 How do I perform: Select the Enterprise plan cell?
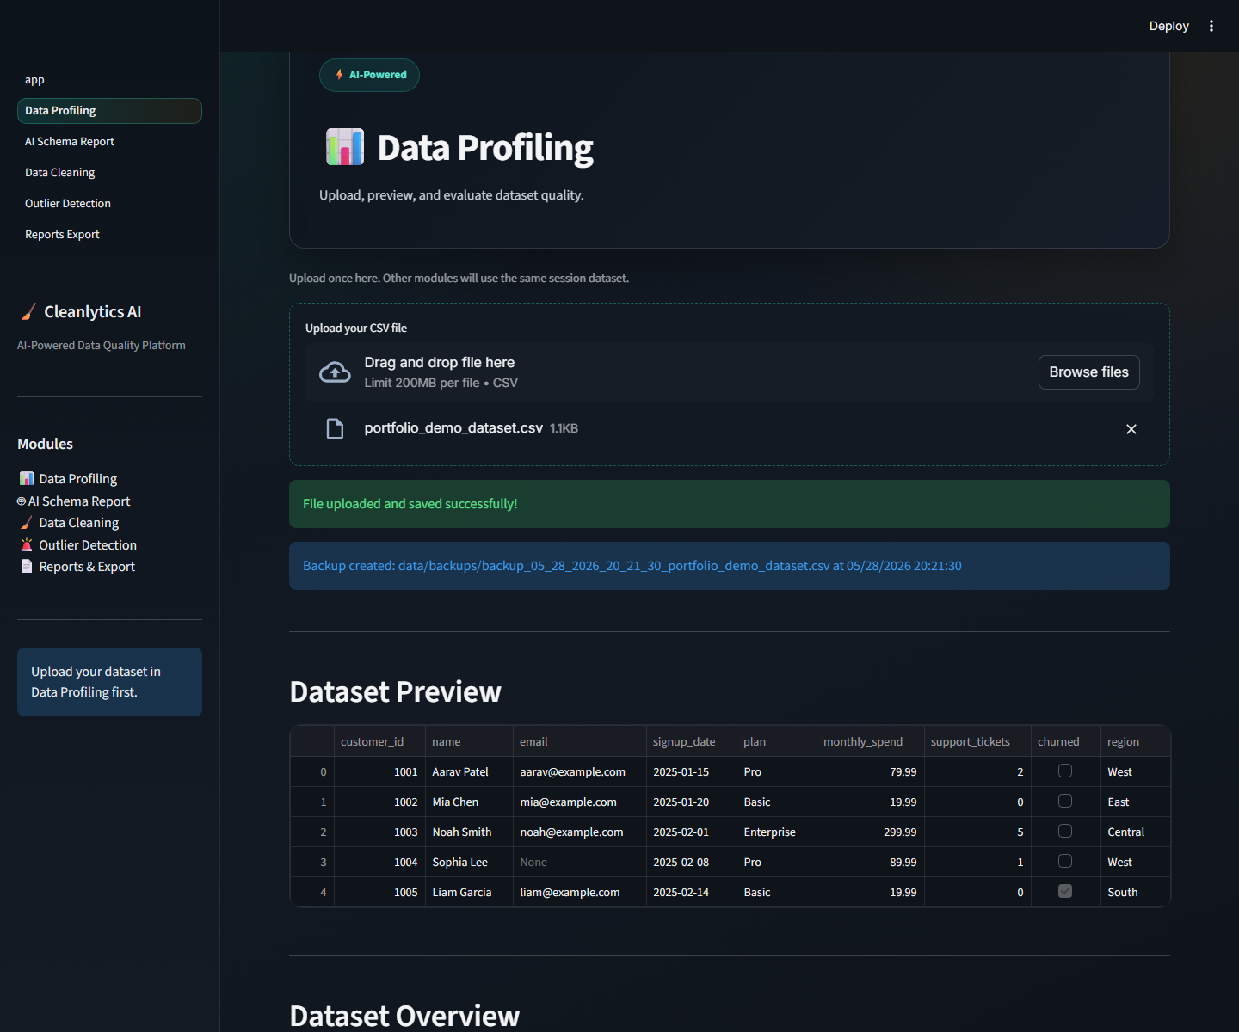click(x=776, y=832)
